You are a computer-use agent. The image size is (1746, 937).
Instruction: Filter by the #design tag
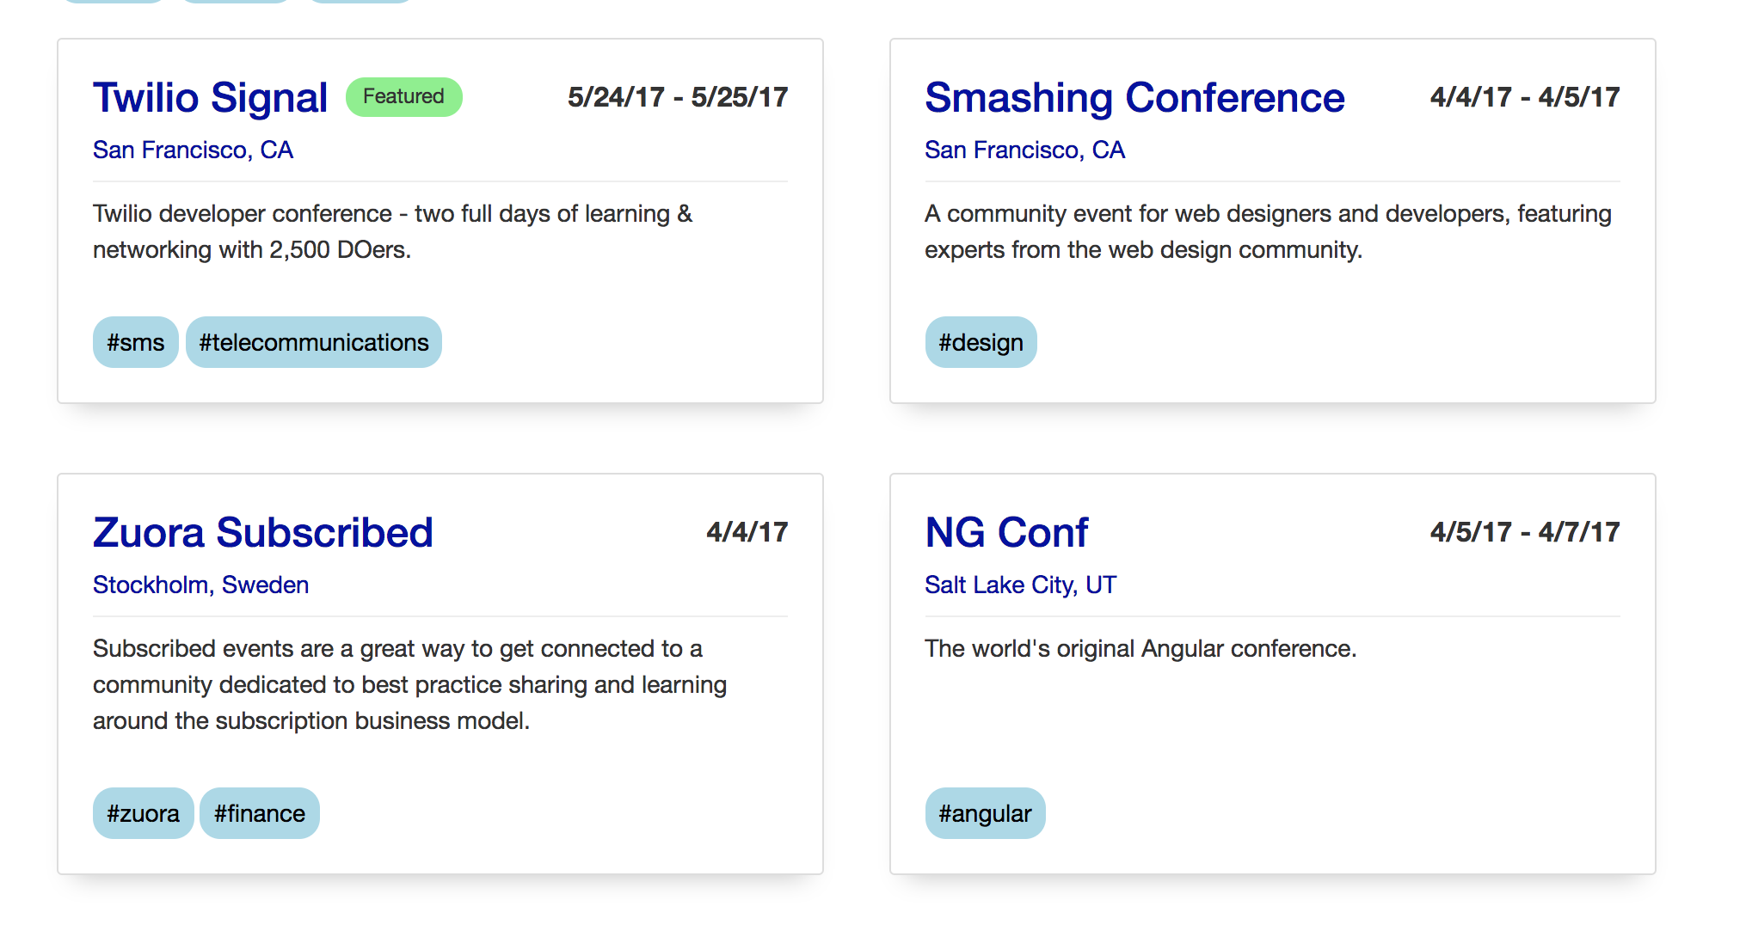pos(981,342)
